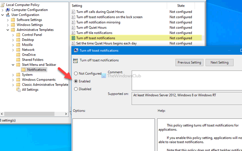Click the Next Setting button

pos(220,62)
